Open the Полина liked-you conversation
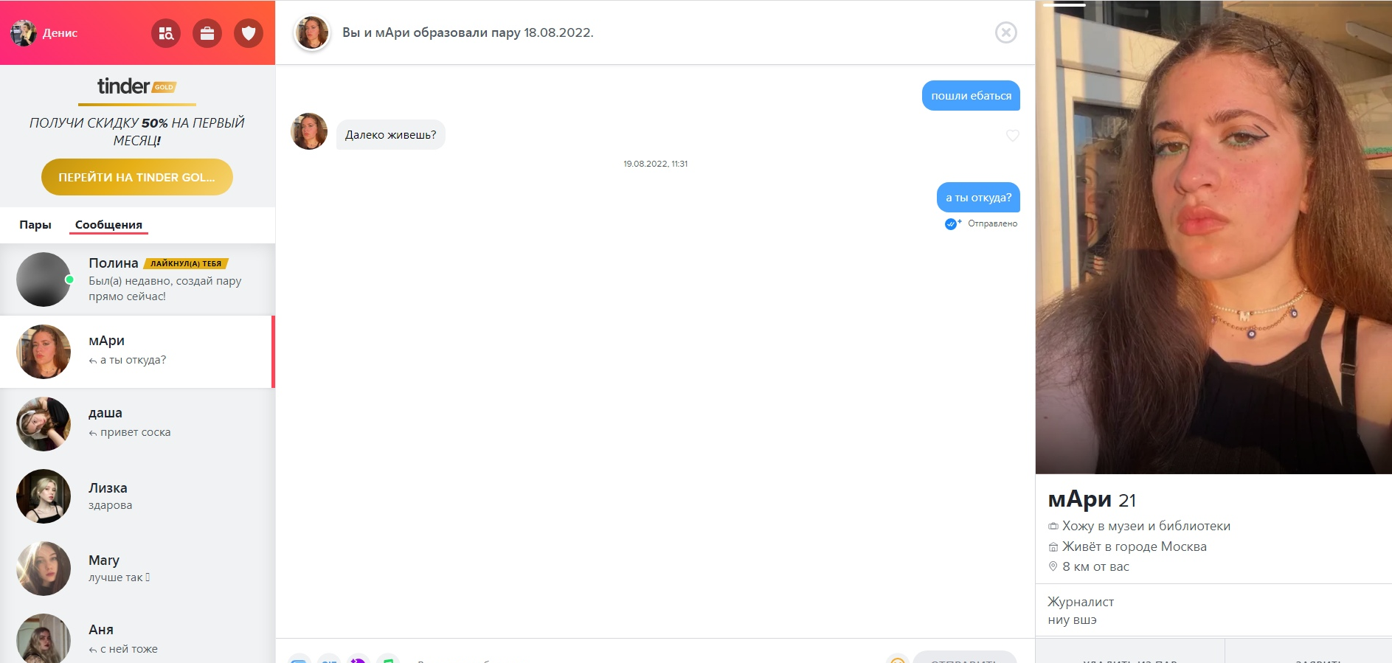 138,280
